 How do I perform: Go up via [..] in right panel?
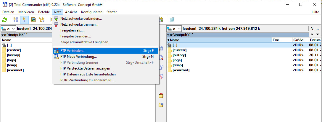tap(175, 45)
